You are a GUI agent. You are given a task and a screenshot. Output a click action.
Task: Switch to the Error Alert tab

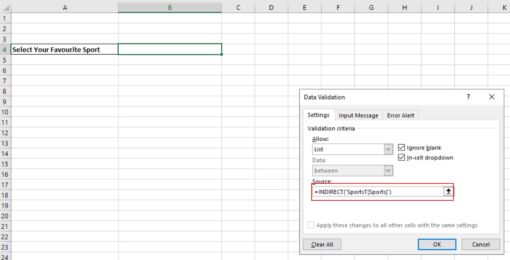400,115
